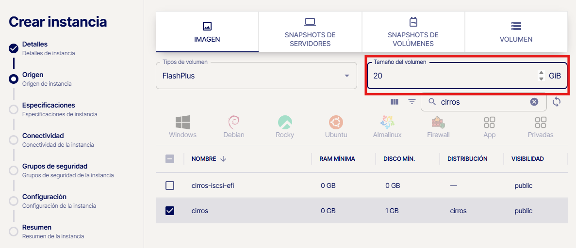
Task: Filter images by Ubuntu icon
Action: coord(336,127)
